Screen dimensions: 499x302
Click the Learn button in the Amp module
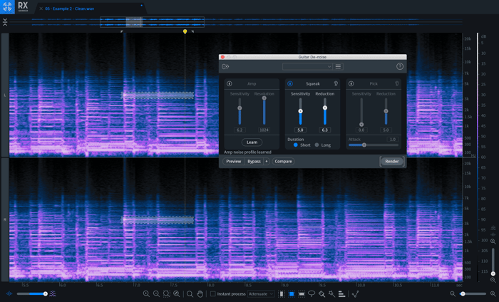click(252, 142)
